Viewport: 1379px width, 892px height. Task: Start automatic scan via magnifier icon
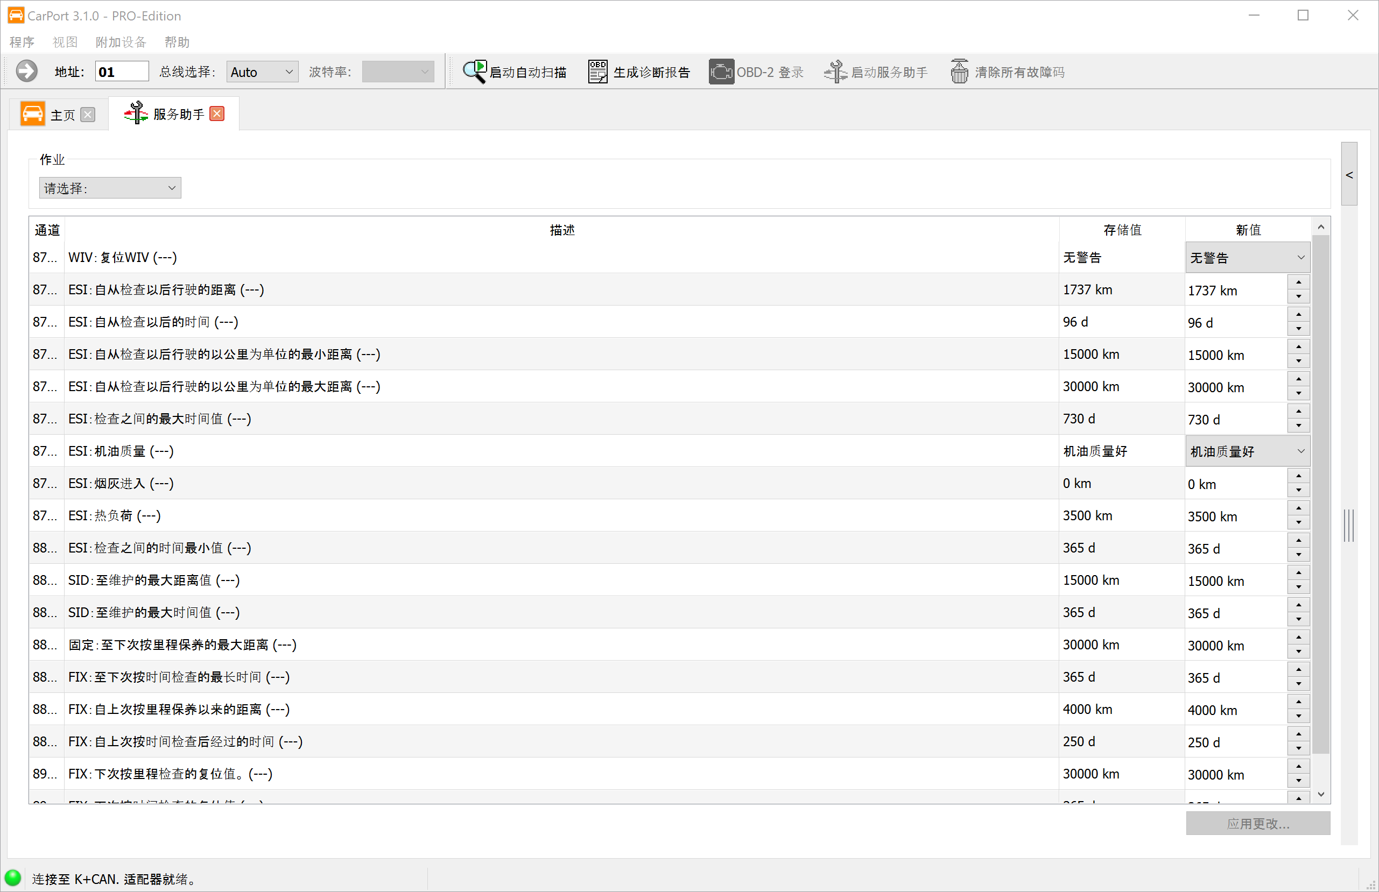pos(475,71)
